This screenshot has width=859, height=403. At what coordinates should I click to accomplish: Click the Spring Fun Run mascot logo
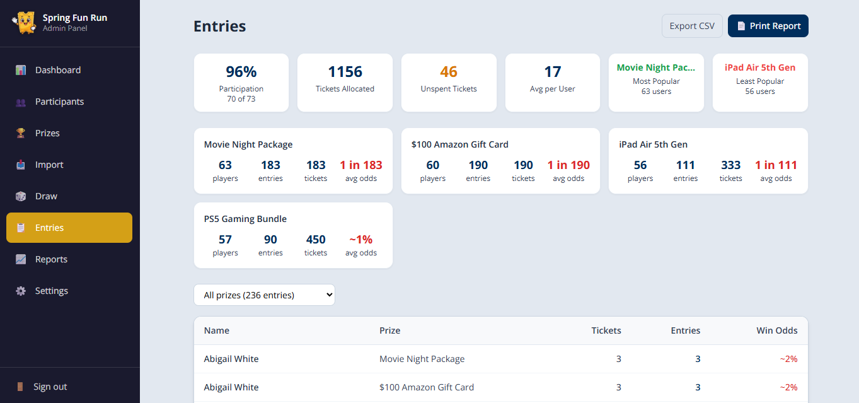click(24, 23)
